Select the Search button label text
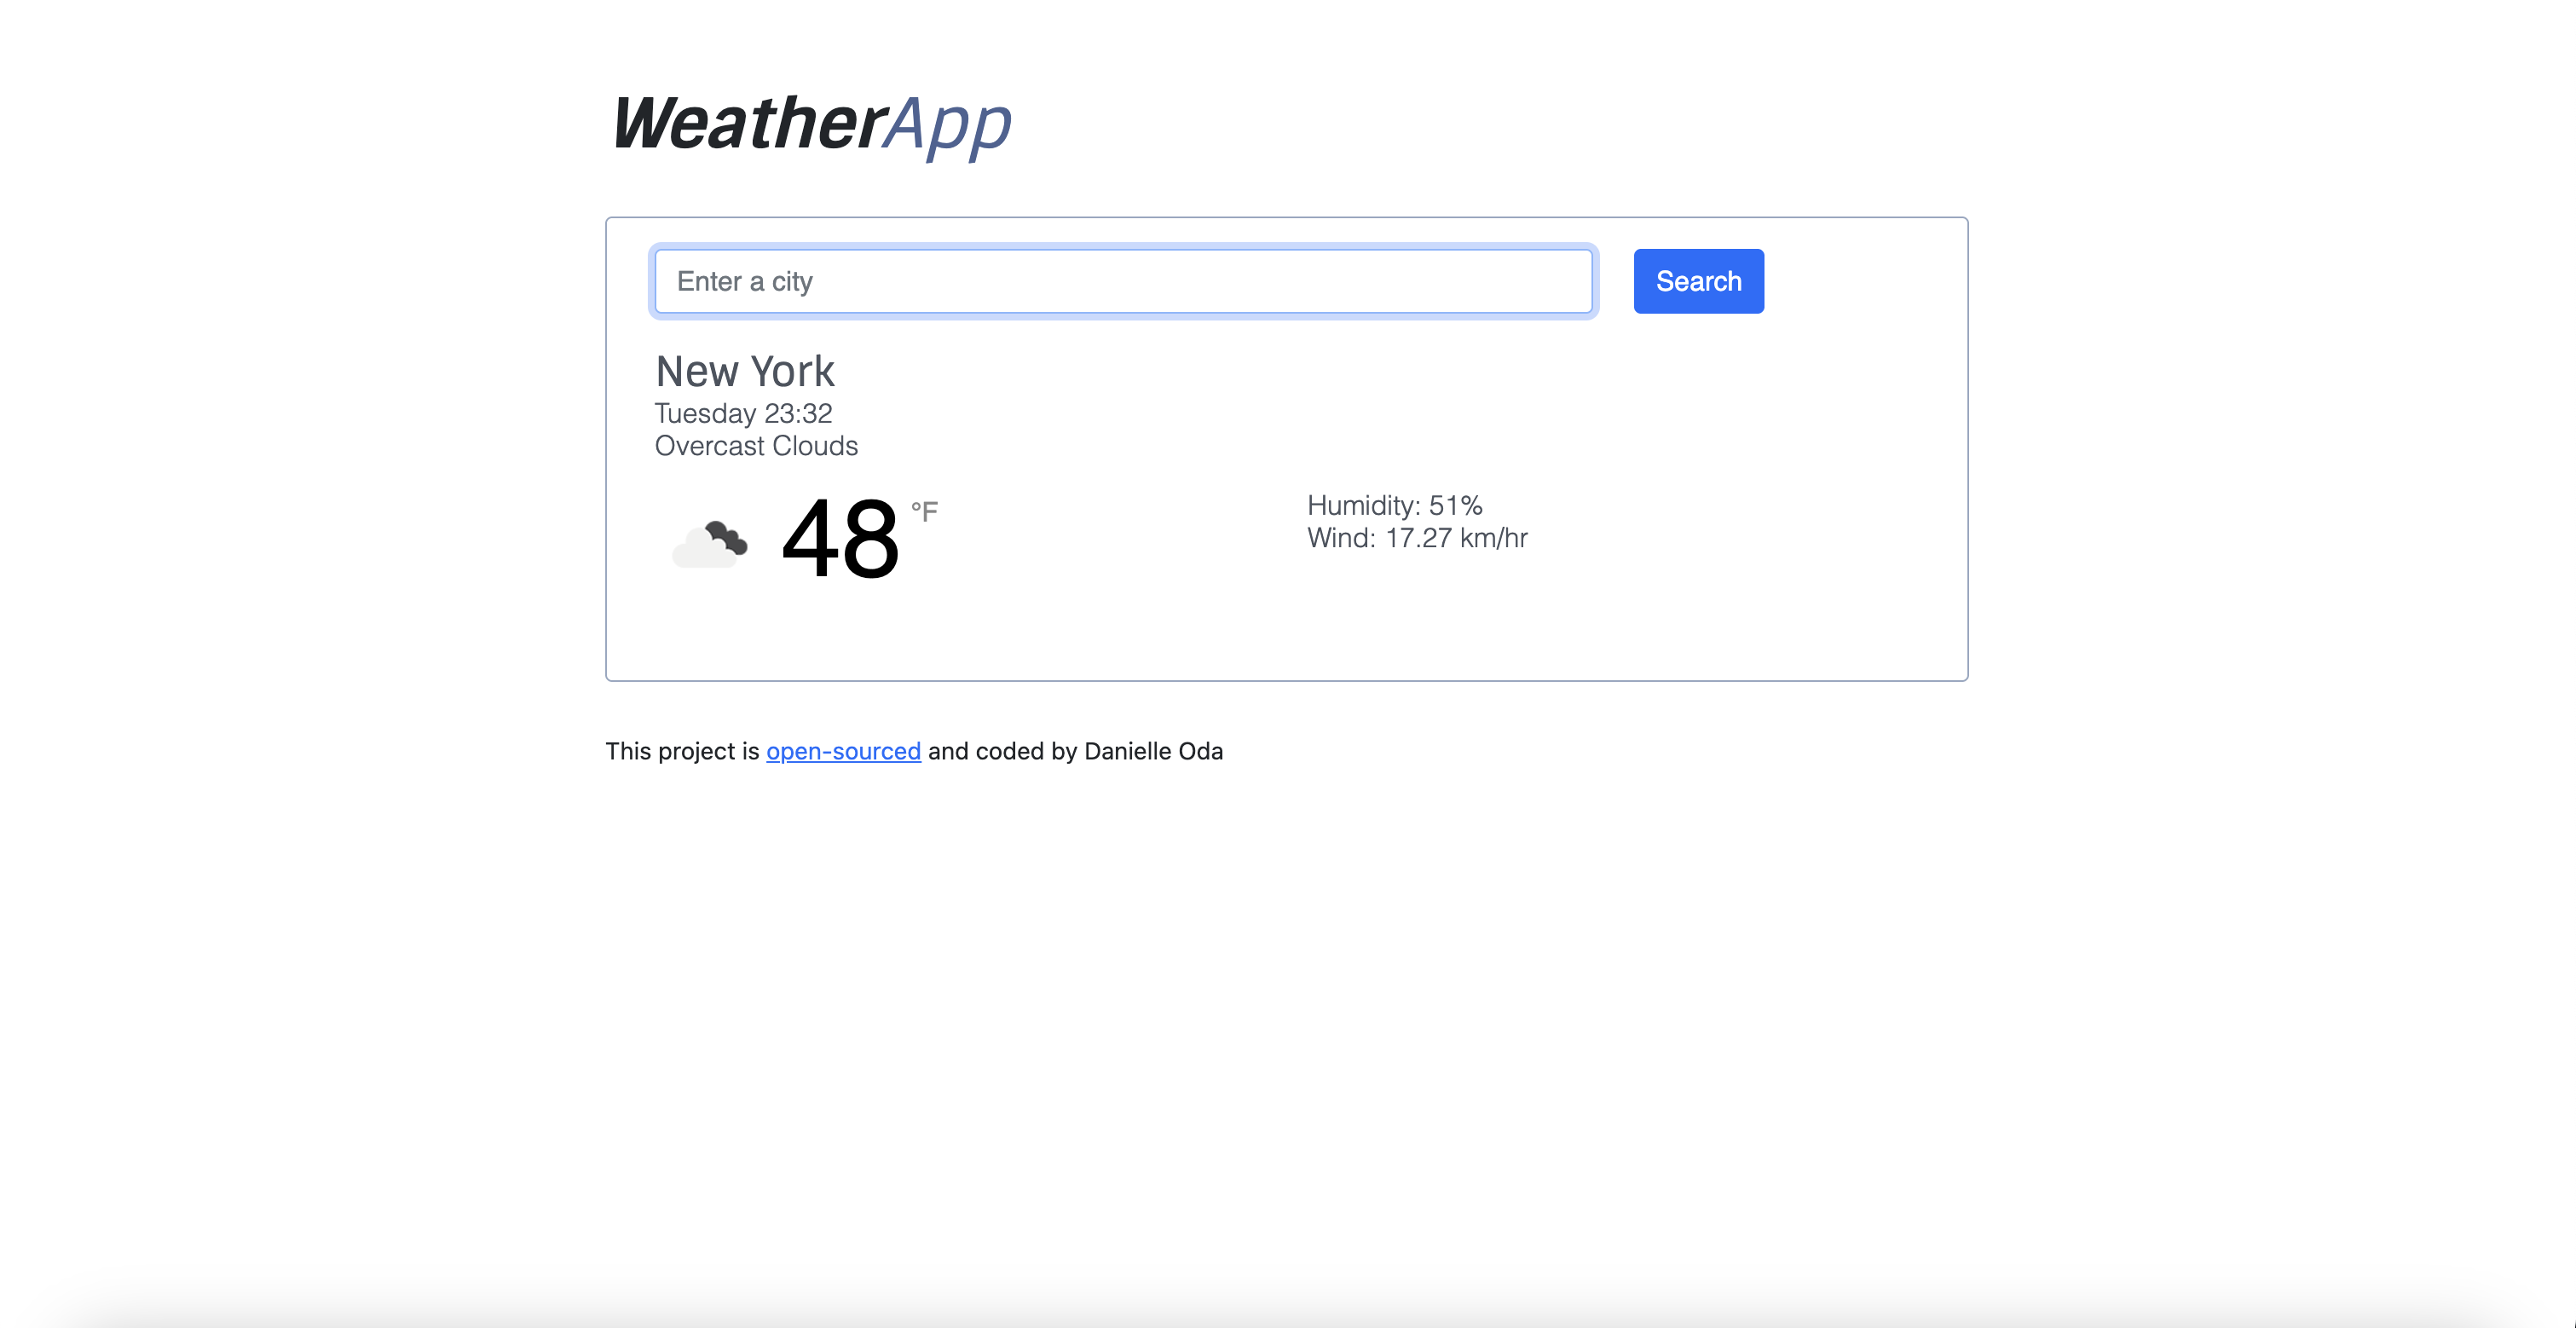This screenshot has height=1328, width=2576. tap(1697, 281)
